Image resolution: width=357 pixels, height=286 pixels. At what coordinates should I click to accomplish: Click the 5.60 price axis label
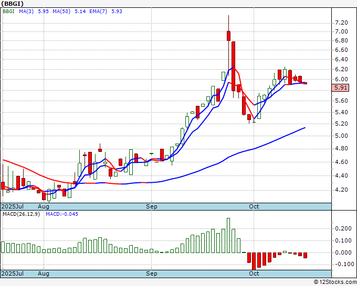pos(342,101)
